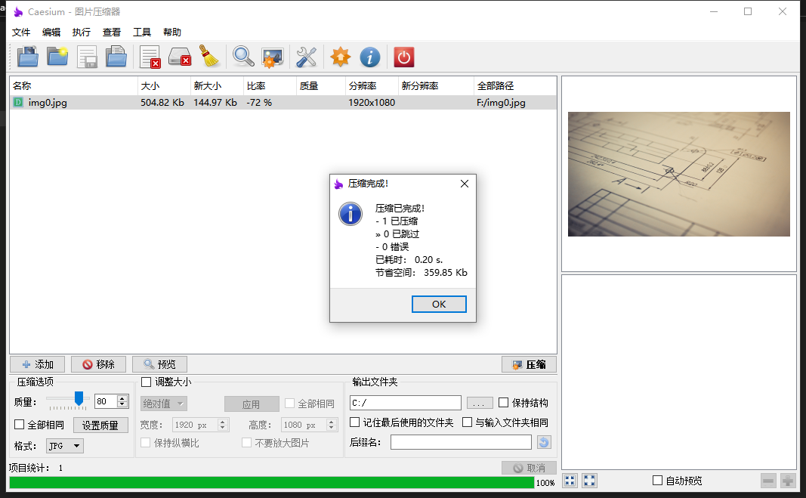Click the 后缀名 input field
The image size is (806, 498).
click(461, 442)
